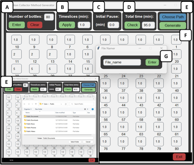Viewport: 194px width, 165px height.
Task: Click Check in the small inset window
Action: click(68, 89)
